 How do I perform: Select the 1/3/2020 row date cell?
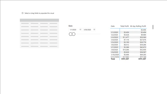114,37
